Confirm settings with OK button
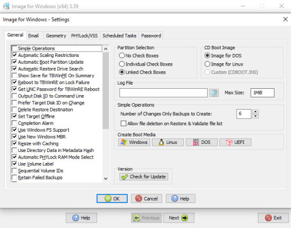 tap(112, 198)
